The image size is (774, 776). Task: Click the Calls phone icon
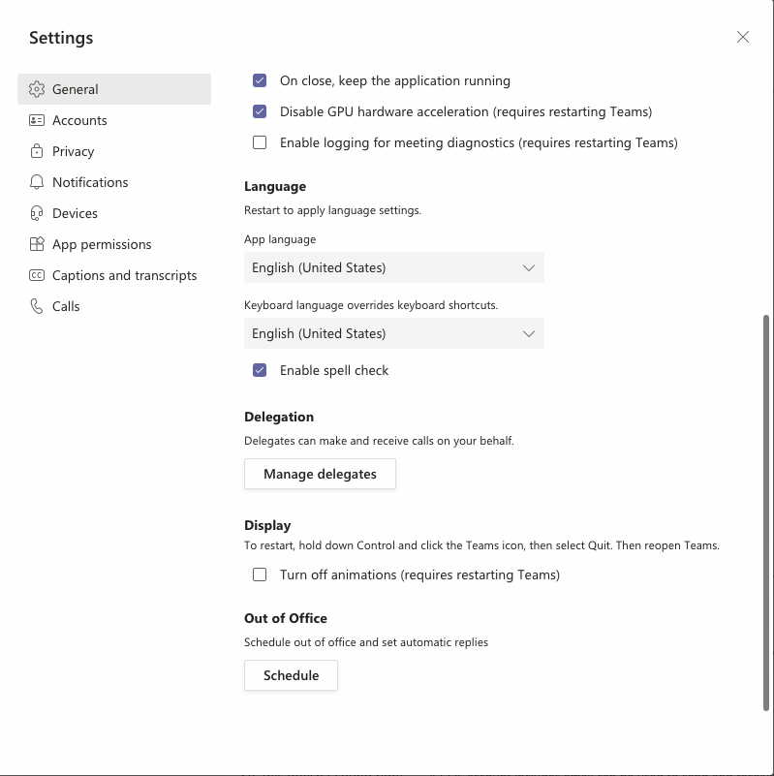(37, 306)
